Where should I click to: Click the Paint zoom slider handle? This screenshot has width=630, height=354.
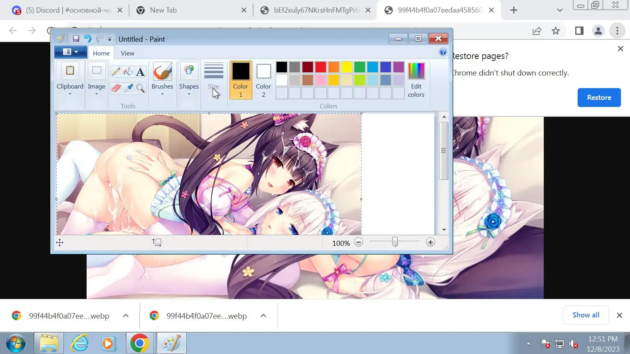click(x=395, y=242)
